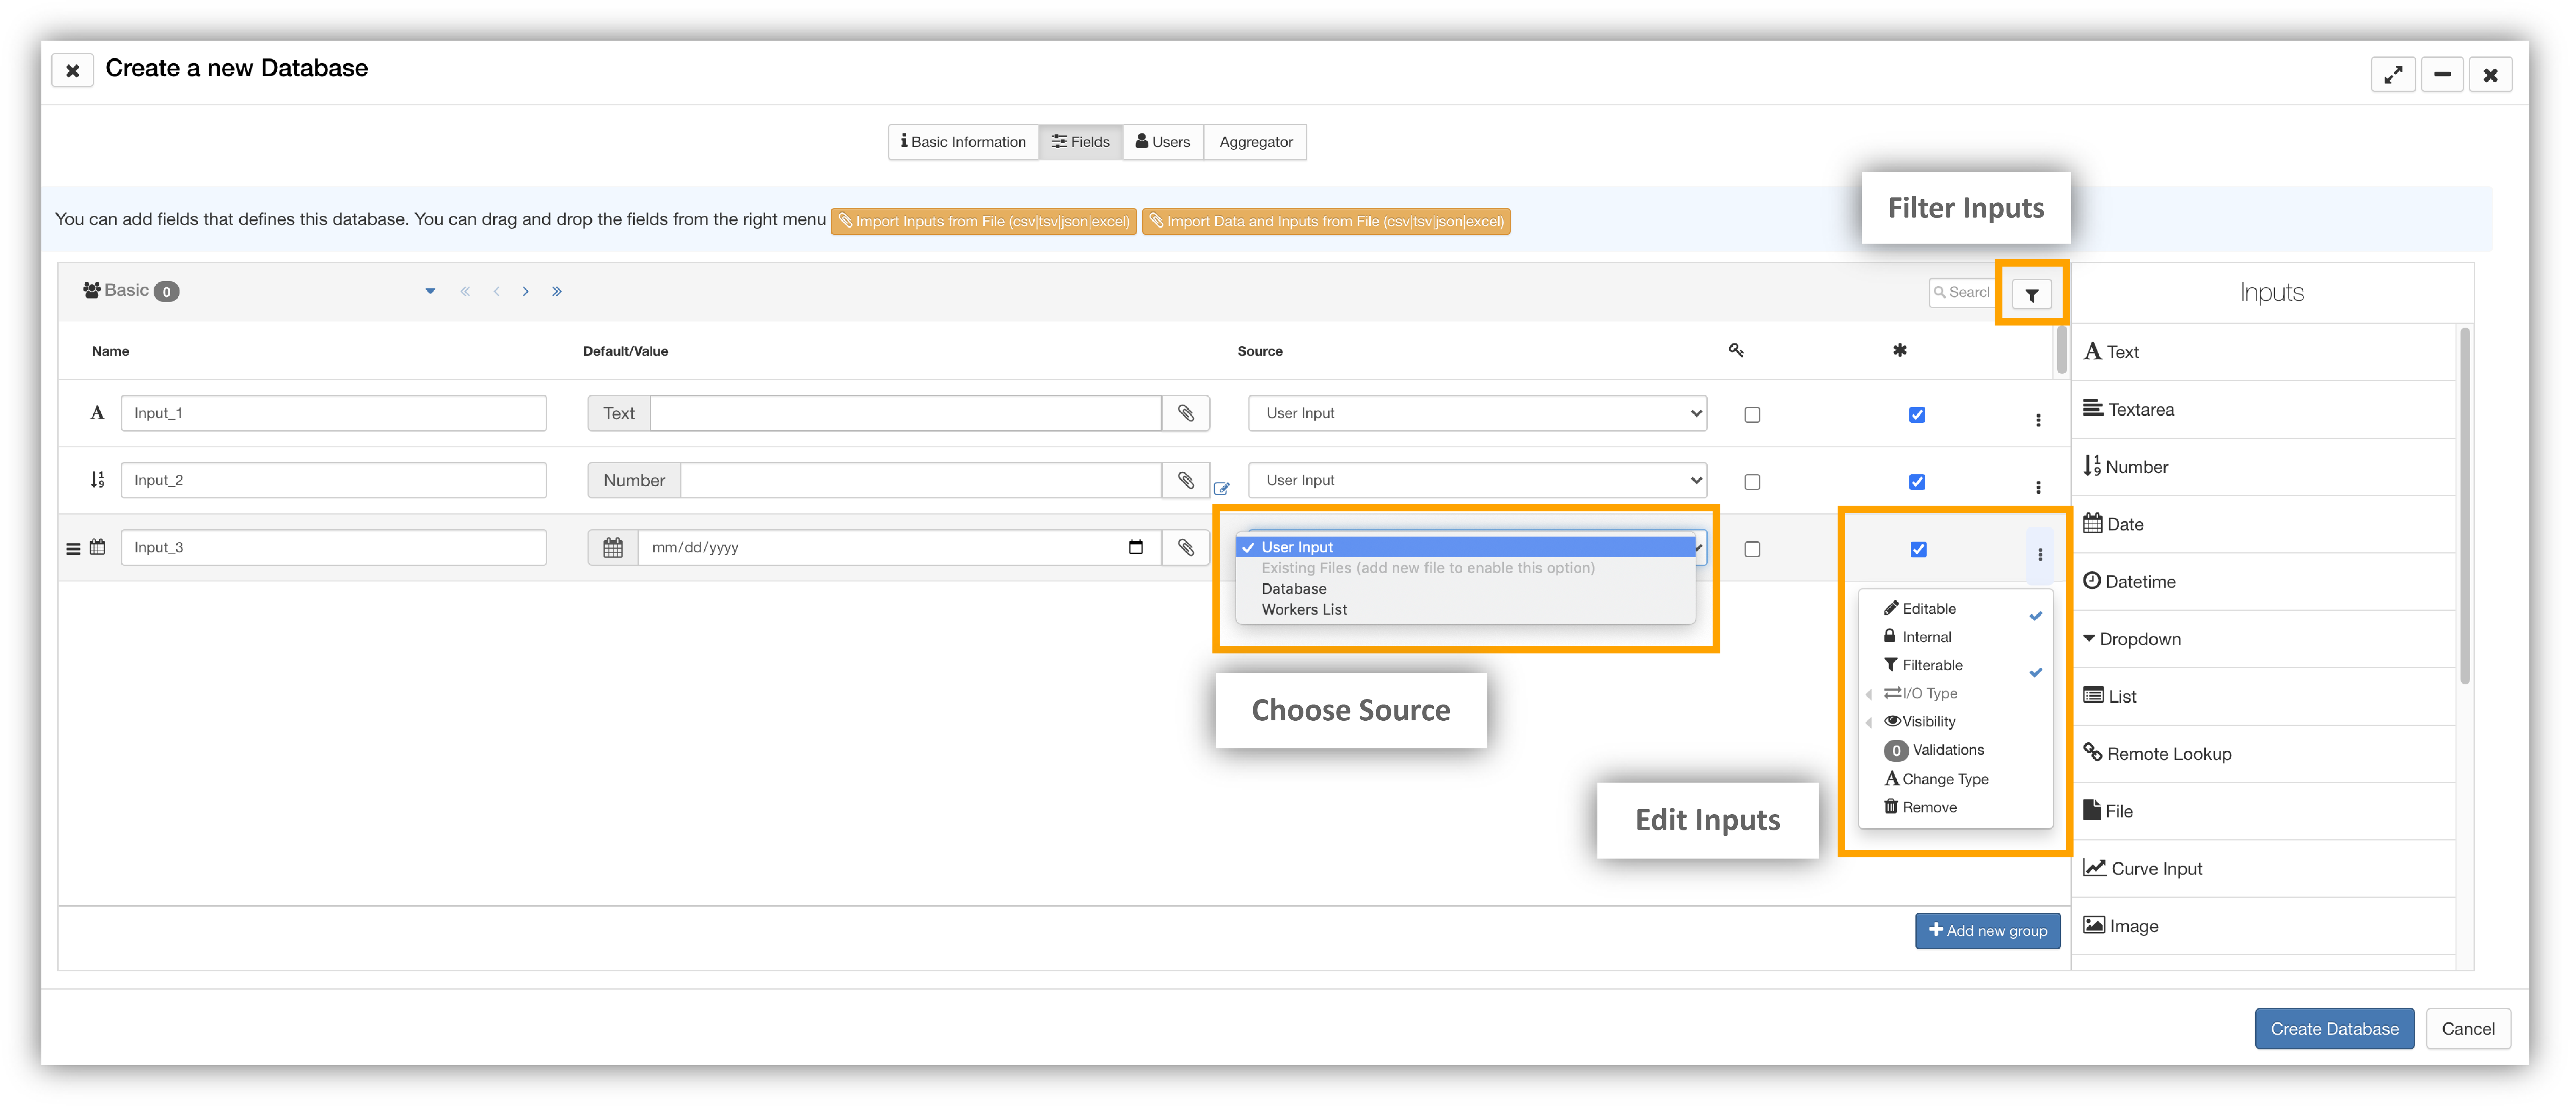Add a Remote Lookup input from Inputs panel

tap(2264, 754)
